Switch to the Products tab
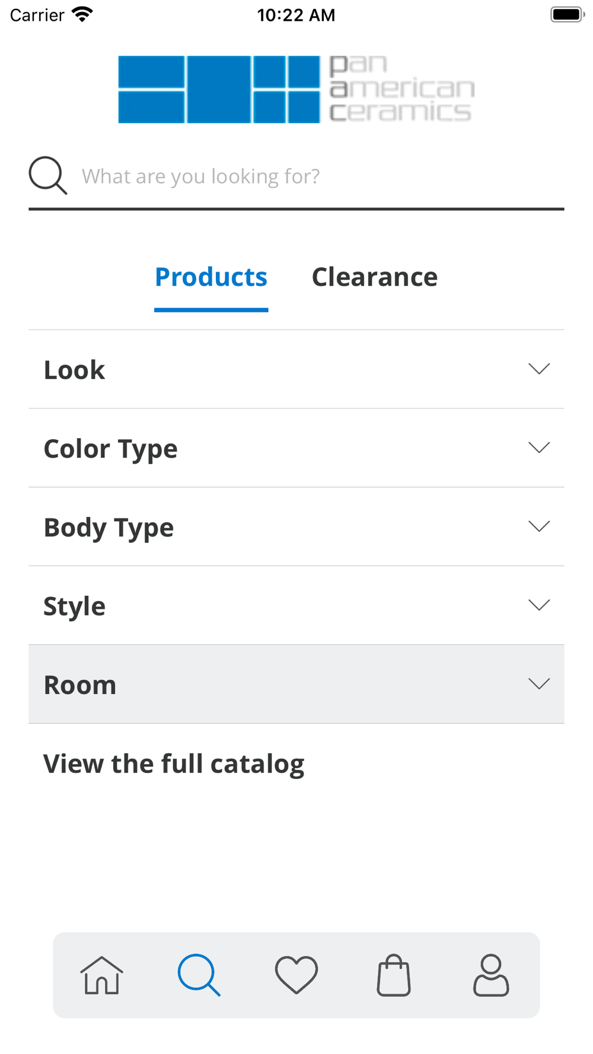The width and height of the screenshot is (593, 1054). coord(211,277)
